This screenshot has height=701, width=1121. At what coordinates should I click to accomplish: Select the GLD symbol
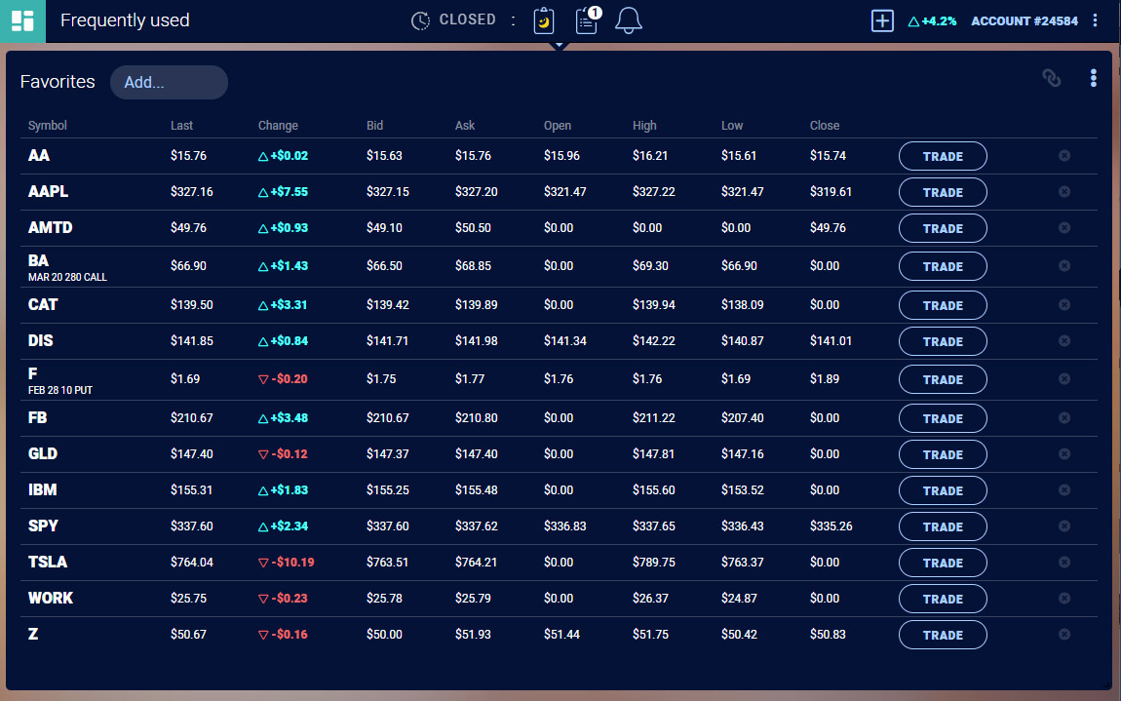pos(43,453)
